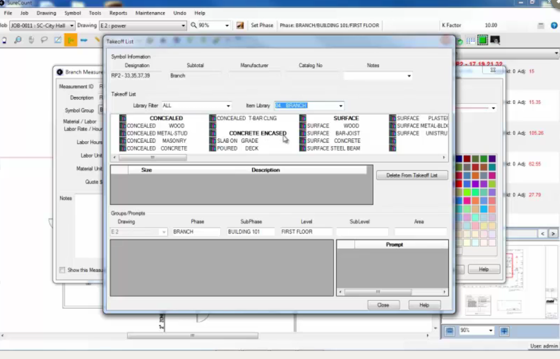560x359 pixels.
Task: Toggle the Show this Measurement checkbox
Action: (x=62, y=270)
